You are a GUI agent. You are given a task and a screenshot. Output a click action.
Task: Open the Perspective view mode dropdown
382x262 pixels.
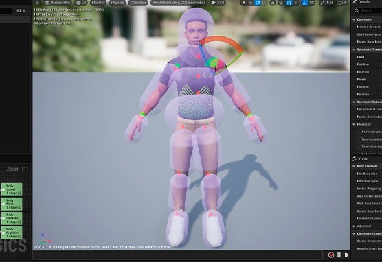[x=57, y=3]
